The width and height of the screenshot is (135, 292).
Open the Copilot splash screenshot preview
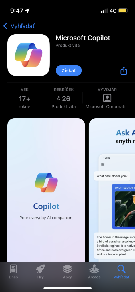(x=46, y=190)
